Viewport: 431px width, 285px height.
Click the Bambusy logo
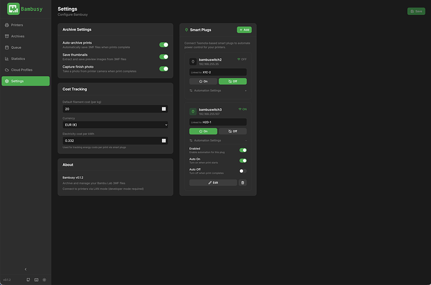14,9
